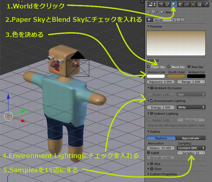
Task: Open the Constraints chain-link icon
Action: 187,4
